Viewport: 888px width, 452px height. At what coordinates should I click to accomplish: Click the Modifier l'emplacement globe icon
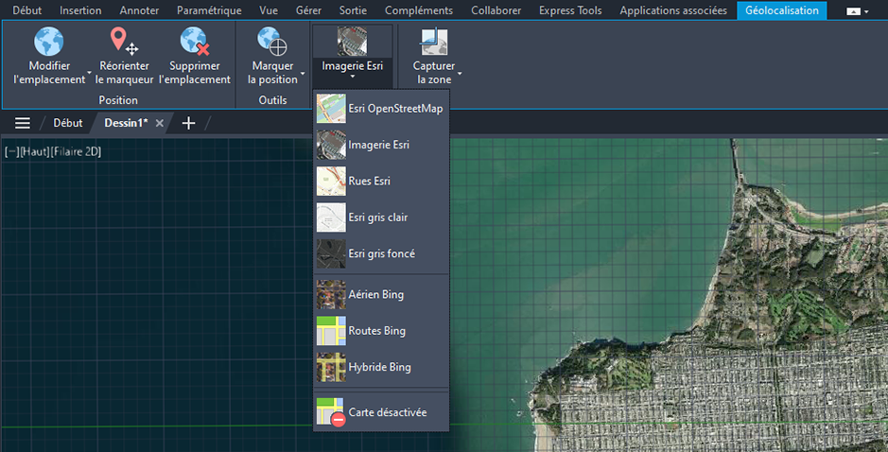click(x=49, y=42)
